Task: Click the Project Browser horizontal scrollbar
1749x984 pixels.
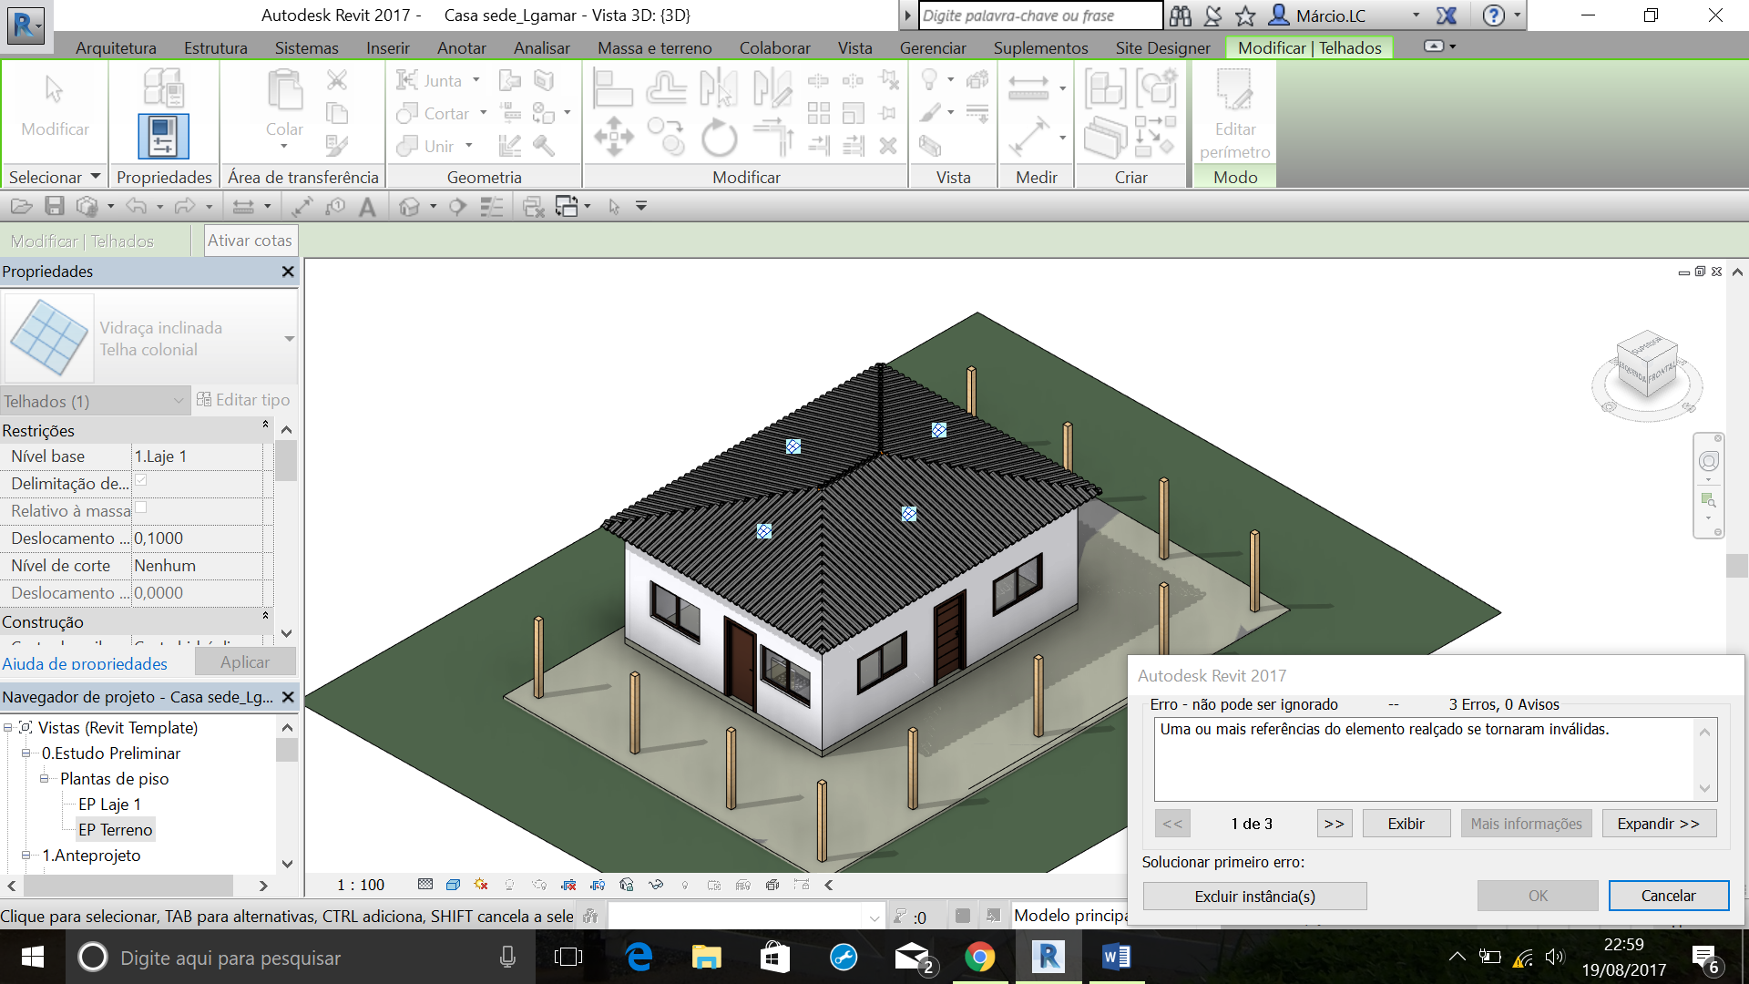Action: point(128,886)
